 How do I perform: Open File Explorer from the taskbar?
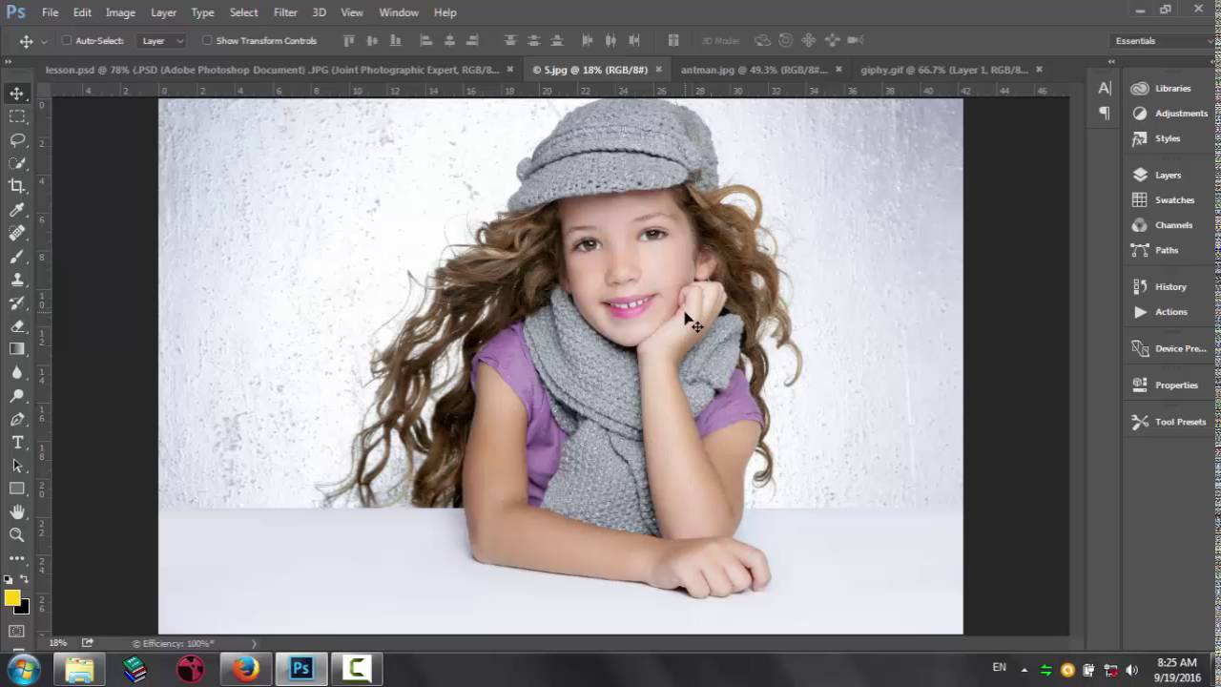[80, 669]
